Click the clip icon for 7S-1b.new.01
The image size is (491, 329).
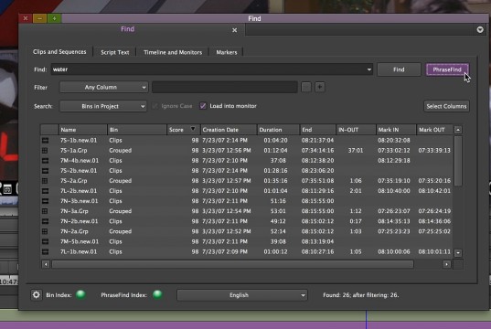(x=45, y=140)
